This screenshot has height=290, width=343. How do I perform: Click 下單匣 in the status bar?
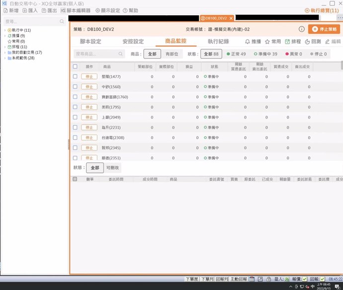[x=191, y=279]
